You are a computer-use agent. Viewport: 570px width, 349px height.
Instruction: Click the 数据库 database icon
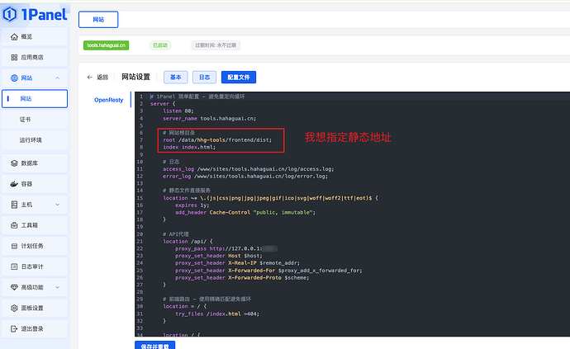point(14,163)
